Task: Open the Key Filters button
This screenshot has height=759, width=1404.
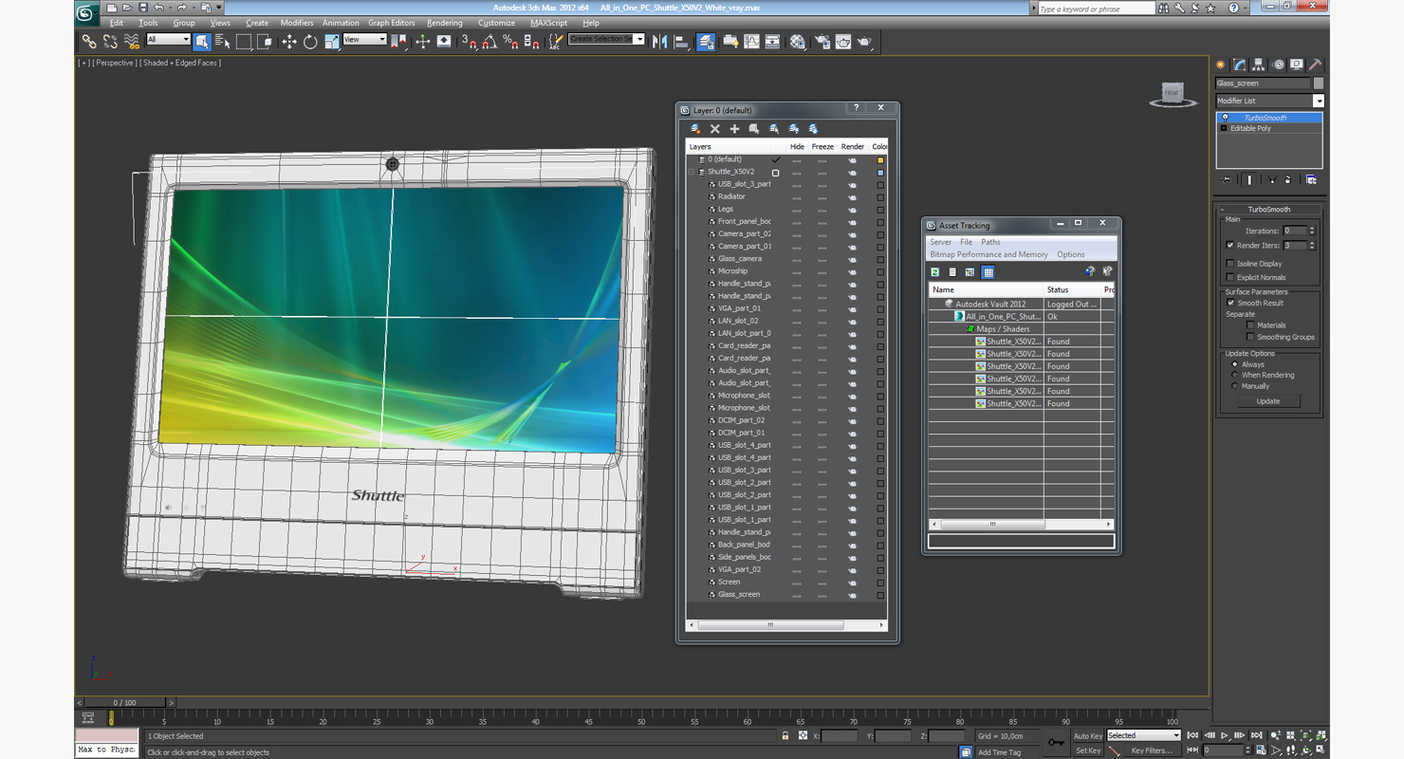Action: (1152, 750)
